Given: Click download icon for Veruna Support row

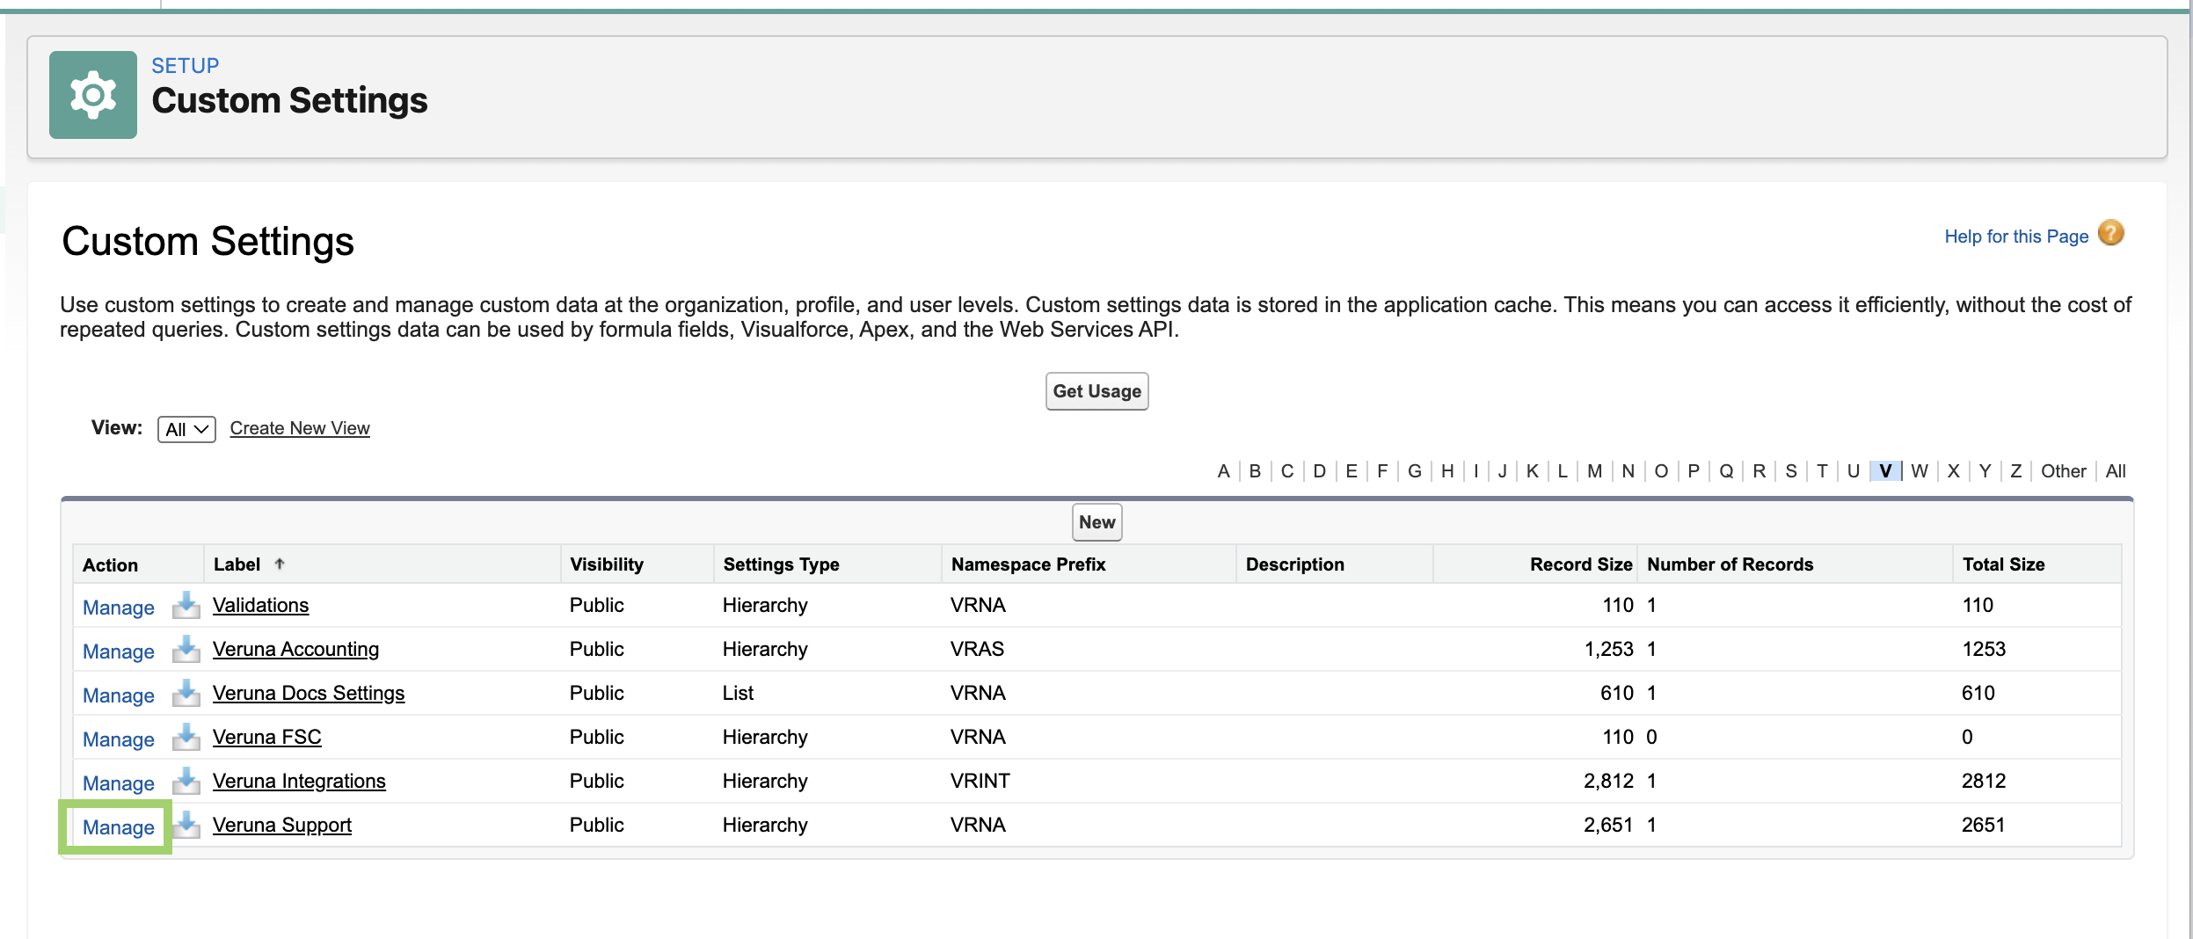Looking at the screenshot, I should pos(186,825).
